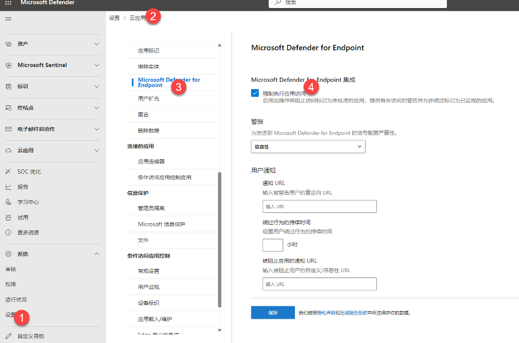Click the settings list scroll-down arrow
The height and width of the screenshot is (343, 519).
220,330
